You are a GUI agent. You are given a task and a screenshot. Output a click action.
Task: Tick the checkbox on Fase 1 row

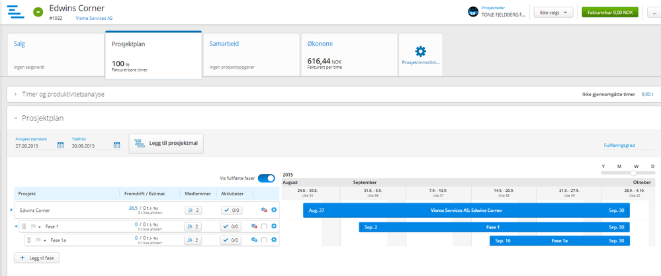point(264,227)
